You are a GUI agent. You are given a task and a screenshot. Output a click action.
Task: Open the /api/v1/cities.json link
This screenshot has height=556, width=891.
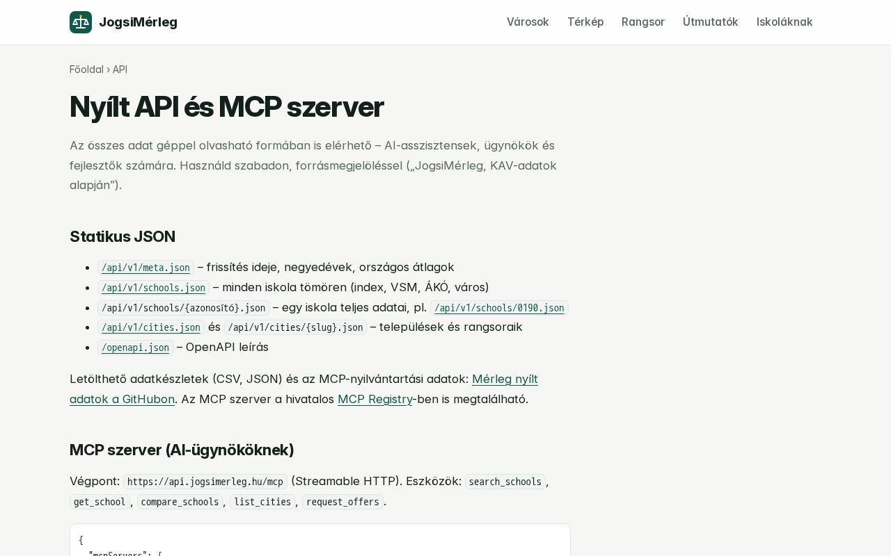[x=151, y=327]
